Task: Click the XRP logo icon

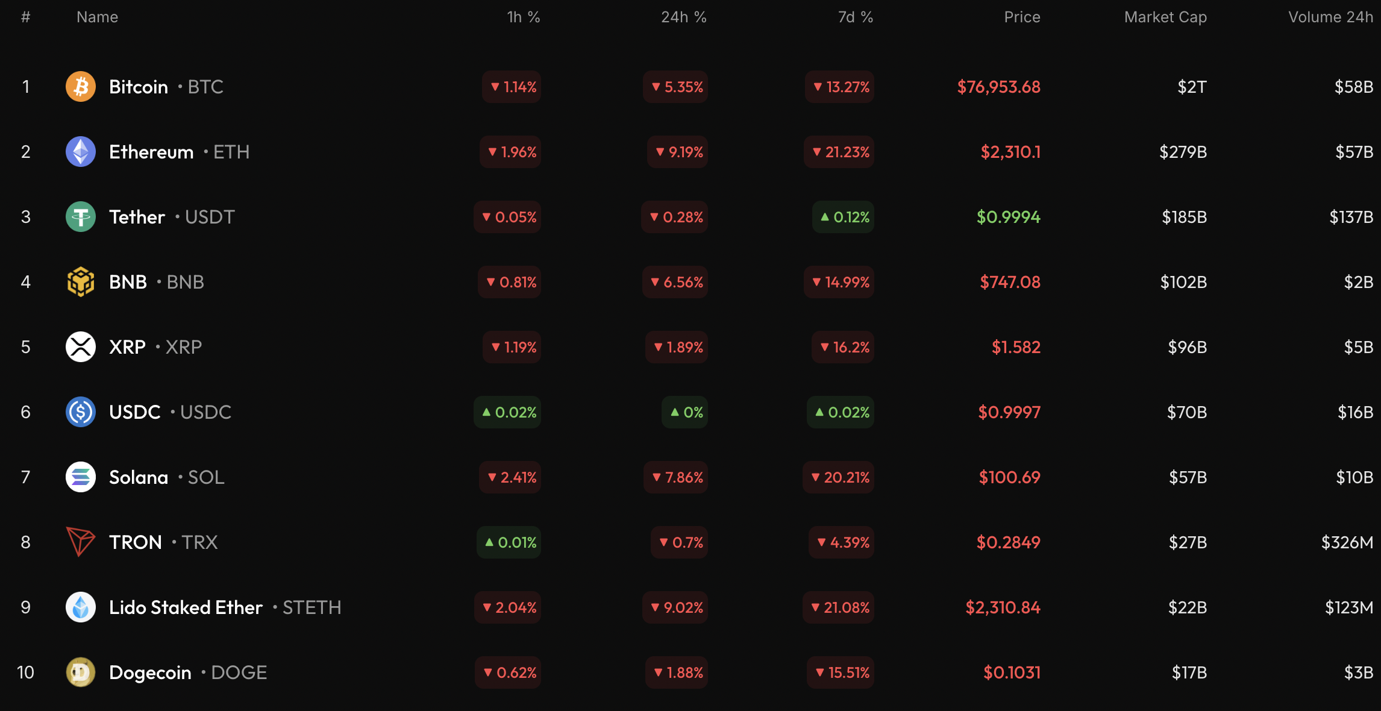Action: [81, 347]
